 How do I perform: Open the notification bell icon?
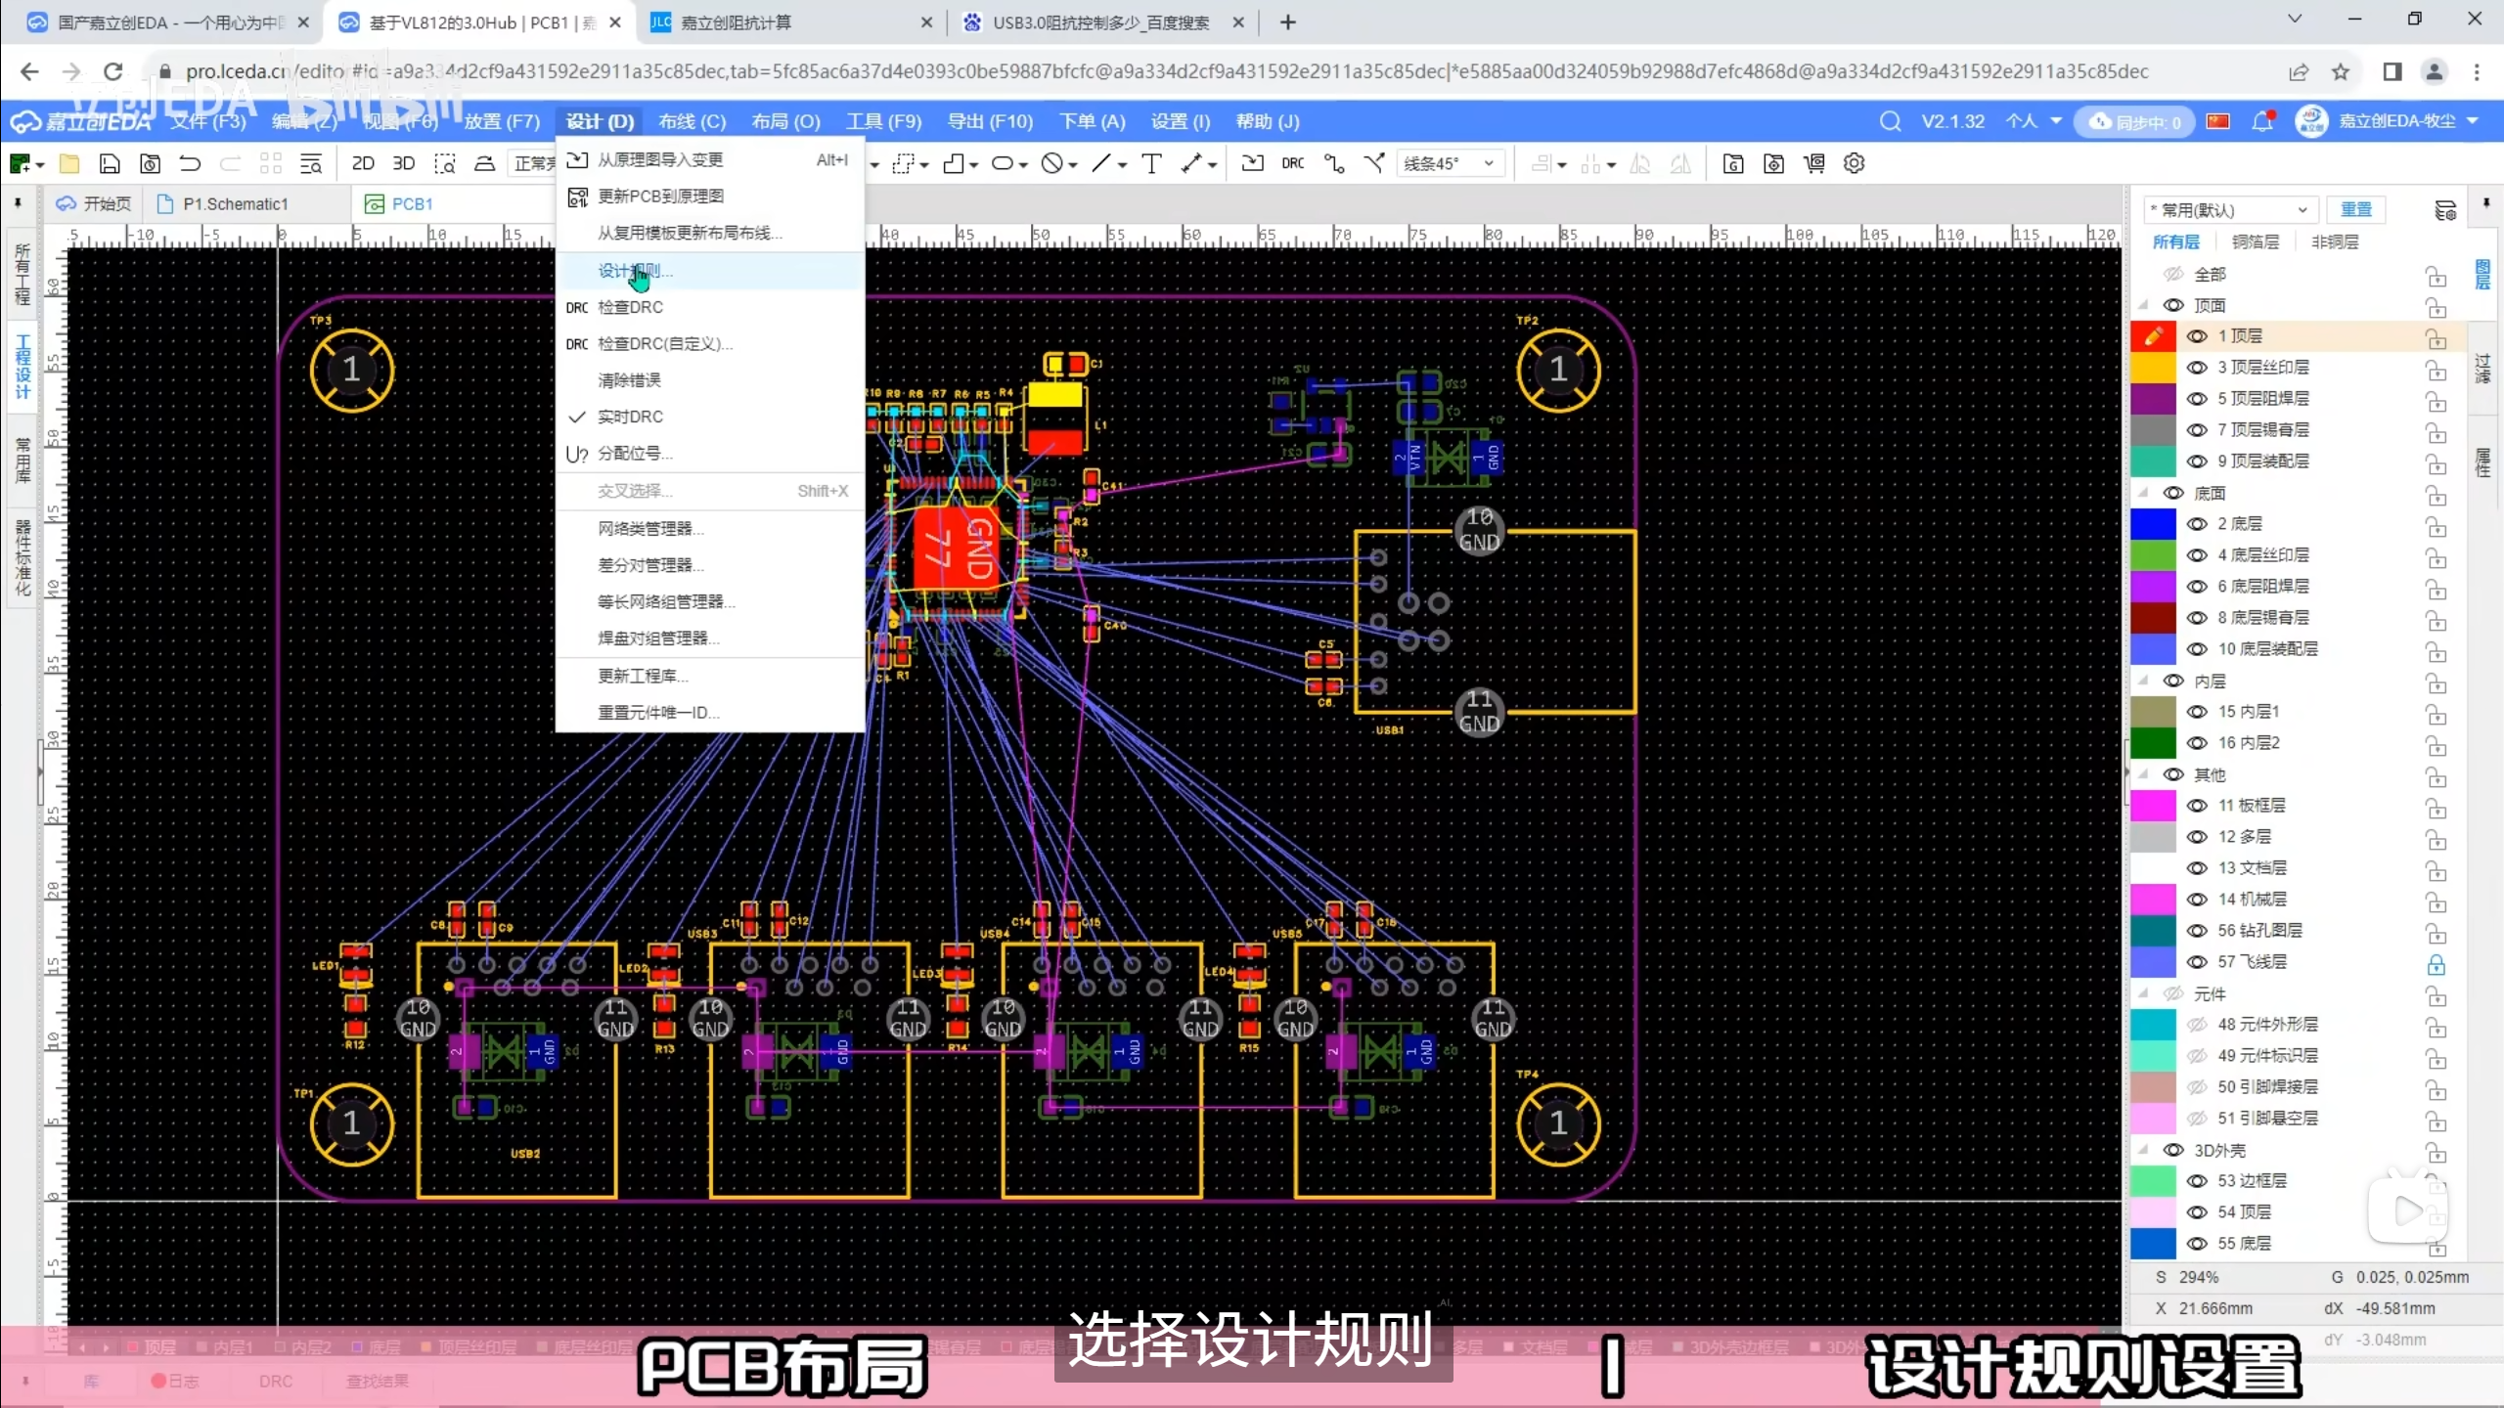pyautogui.click(x=2261, y=121)
